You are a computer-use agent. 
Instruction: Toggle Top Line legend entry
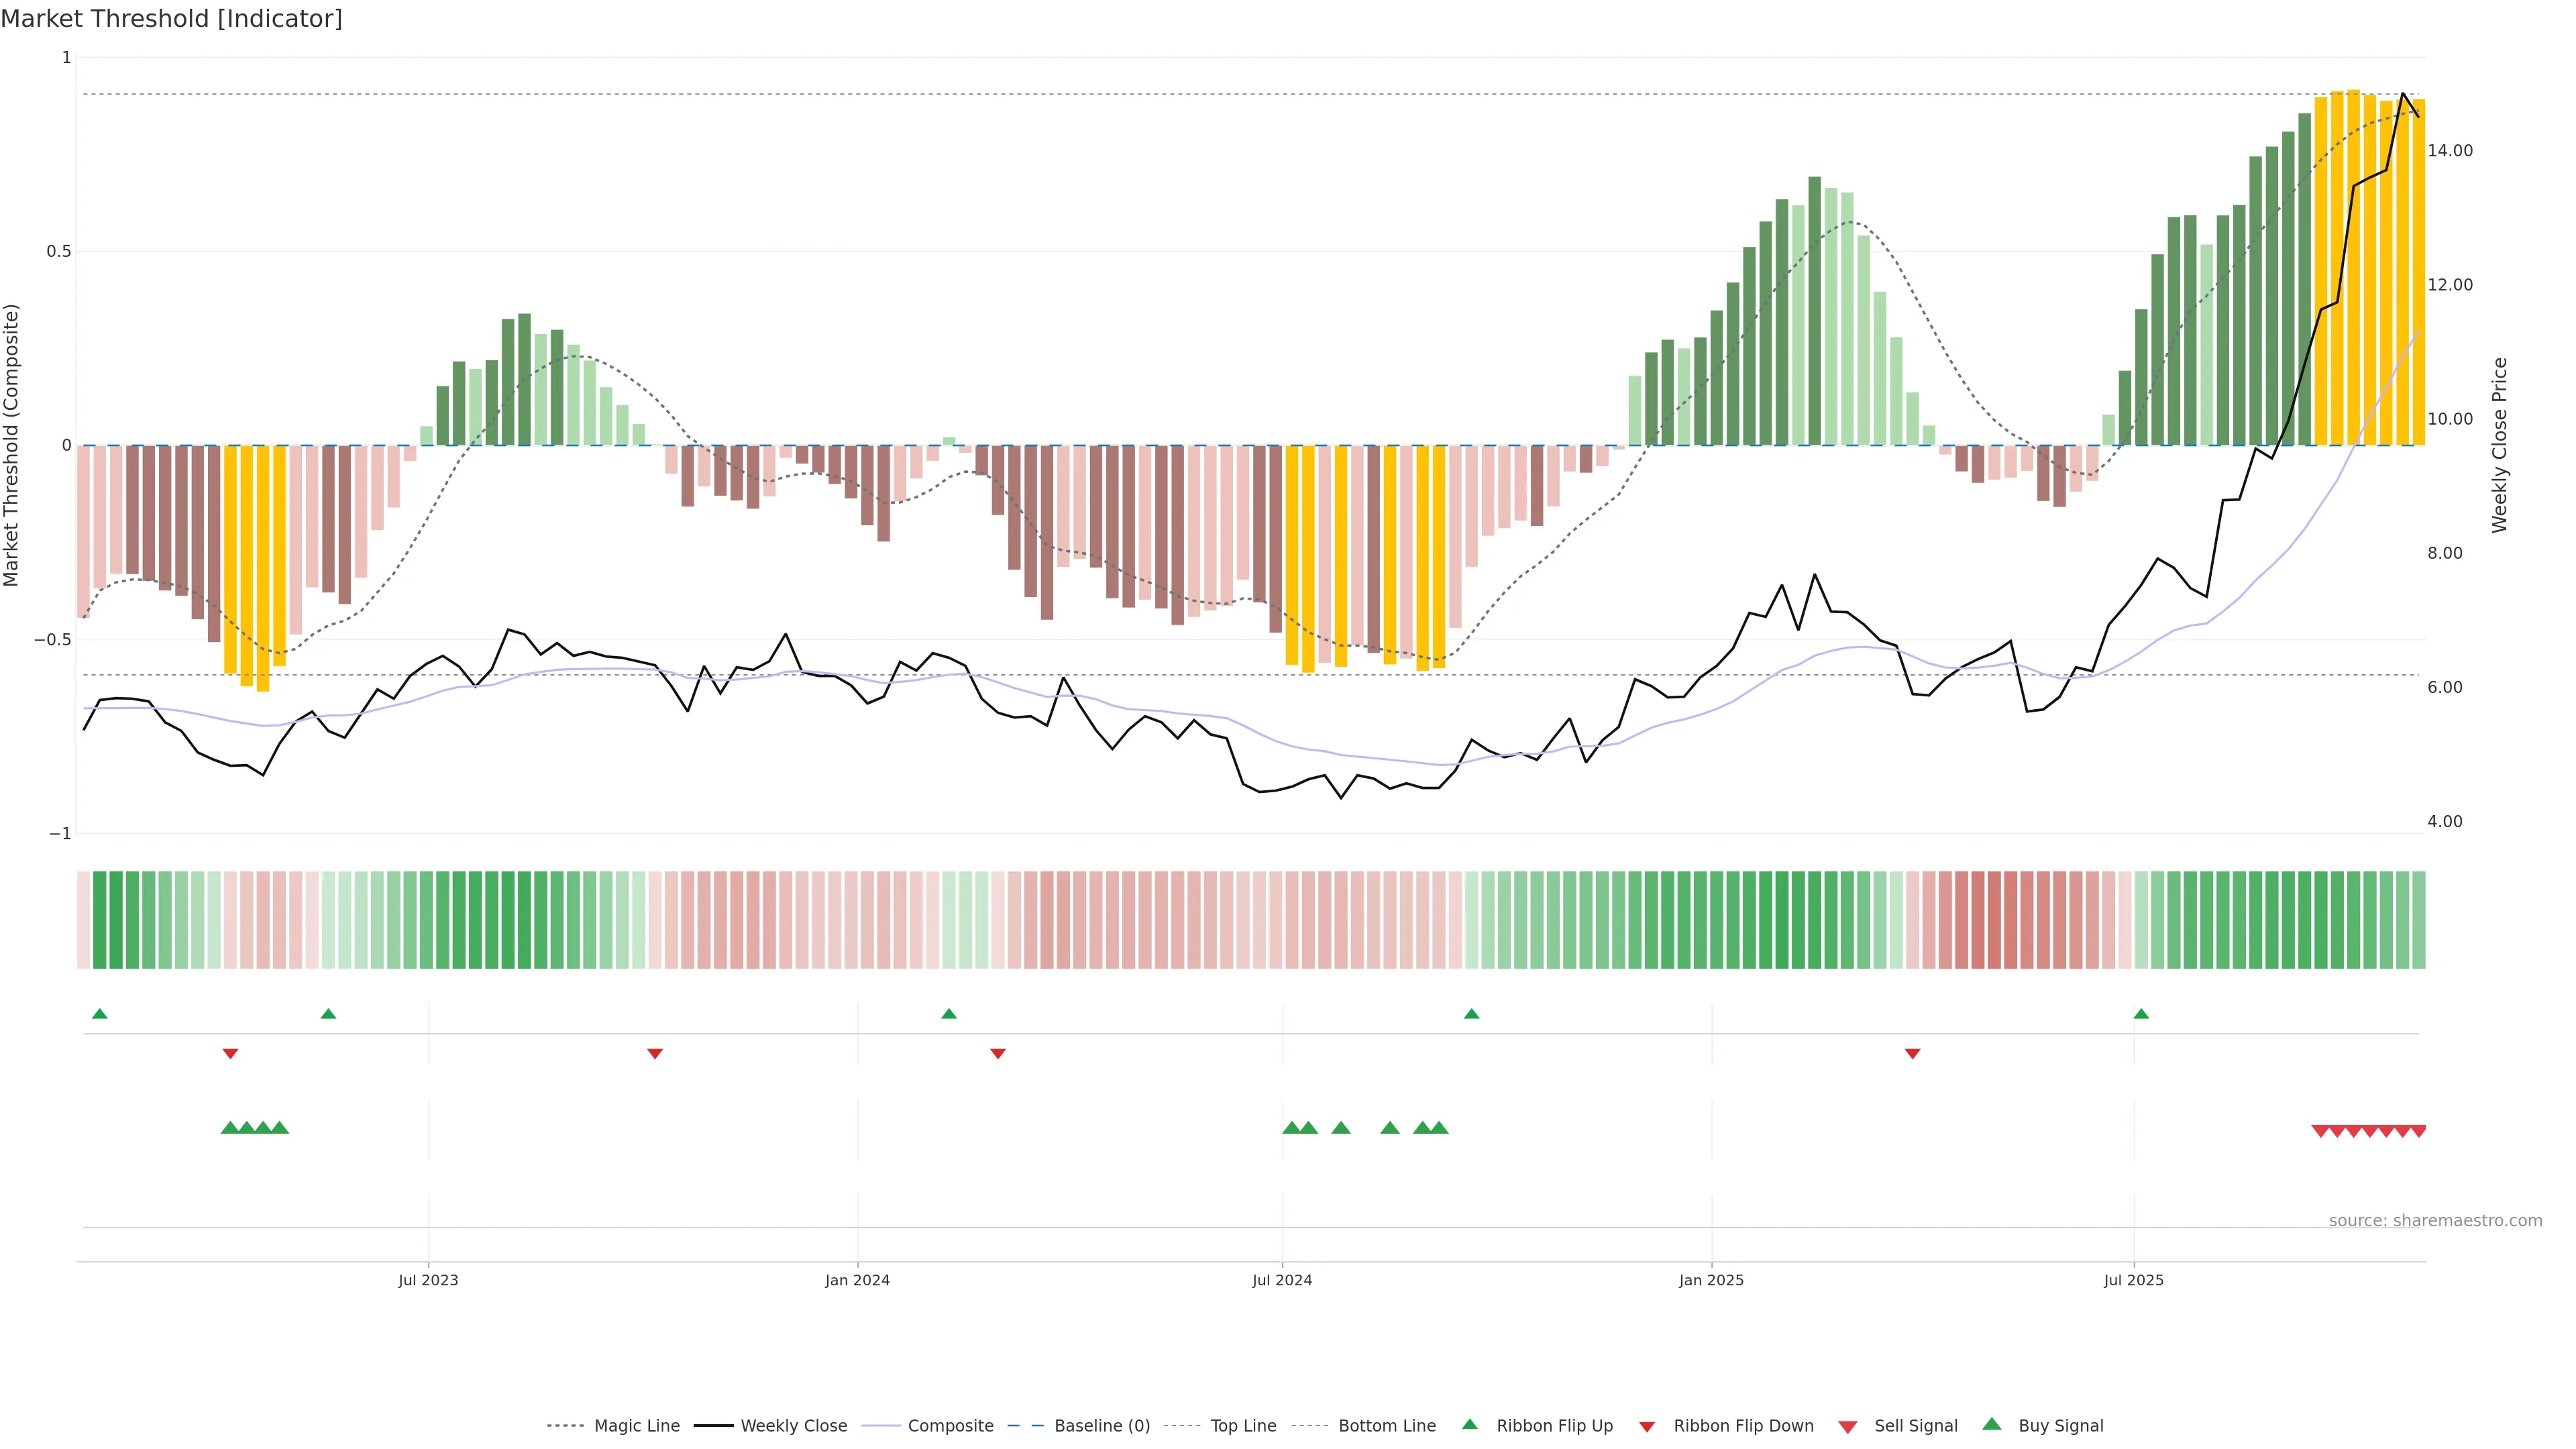pyautogui.click(x=1243, y=1426)
